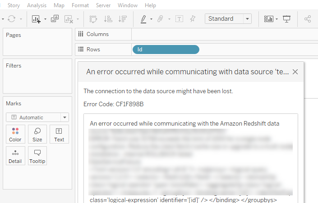
Task: Click the Columns shelf icon
Action: [81, 34]
